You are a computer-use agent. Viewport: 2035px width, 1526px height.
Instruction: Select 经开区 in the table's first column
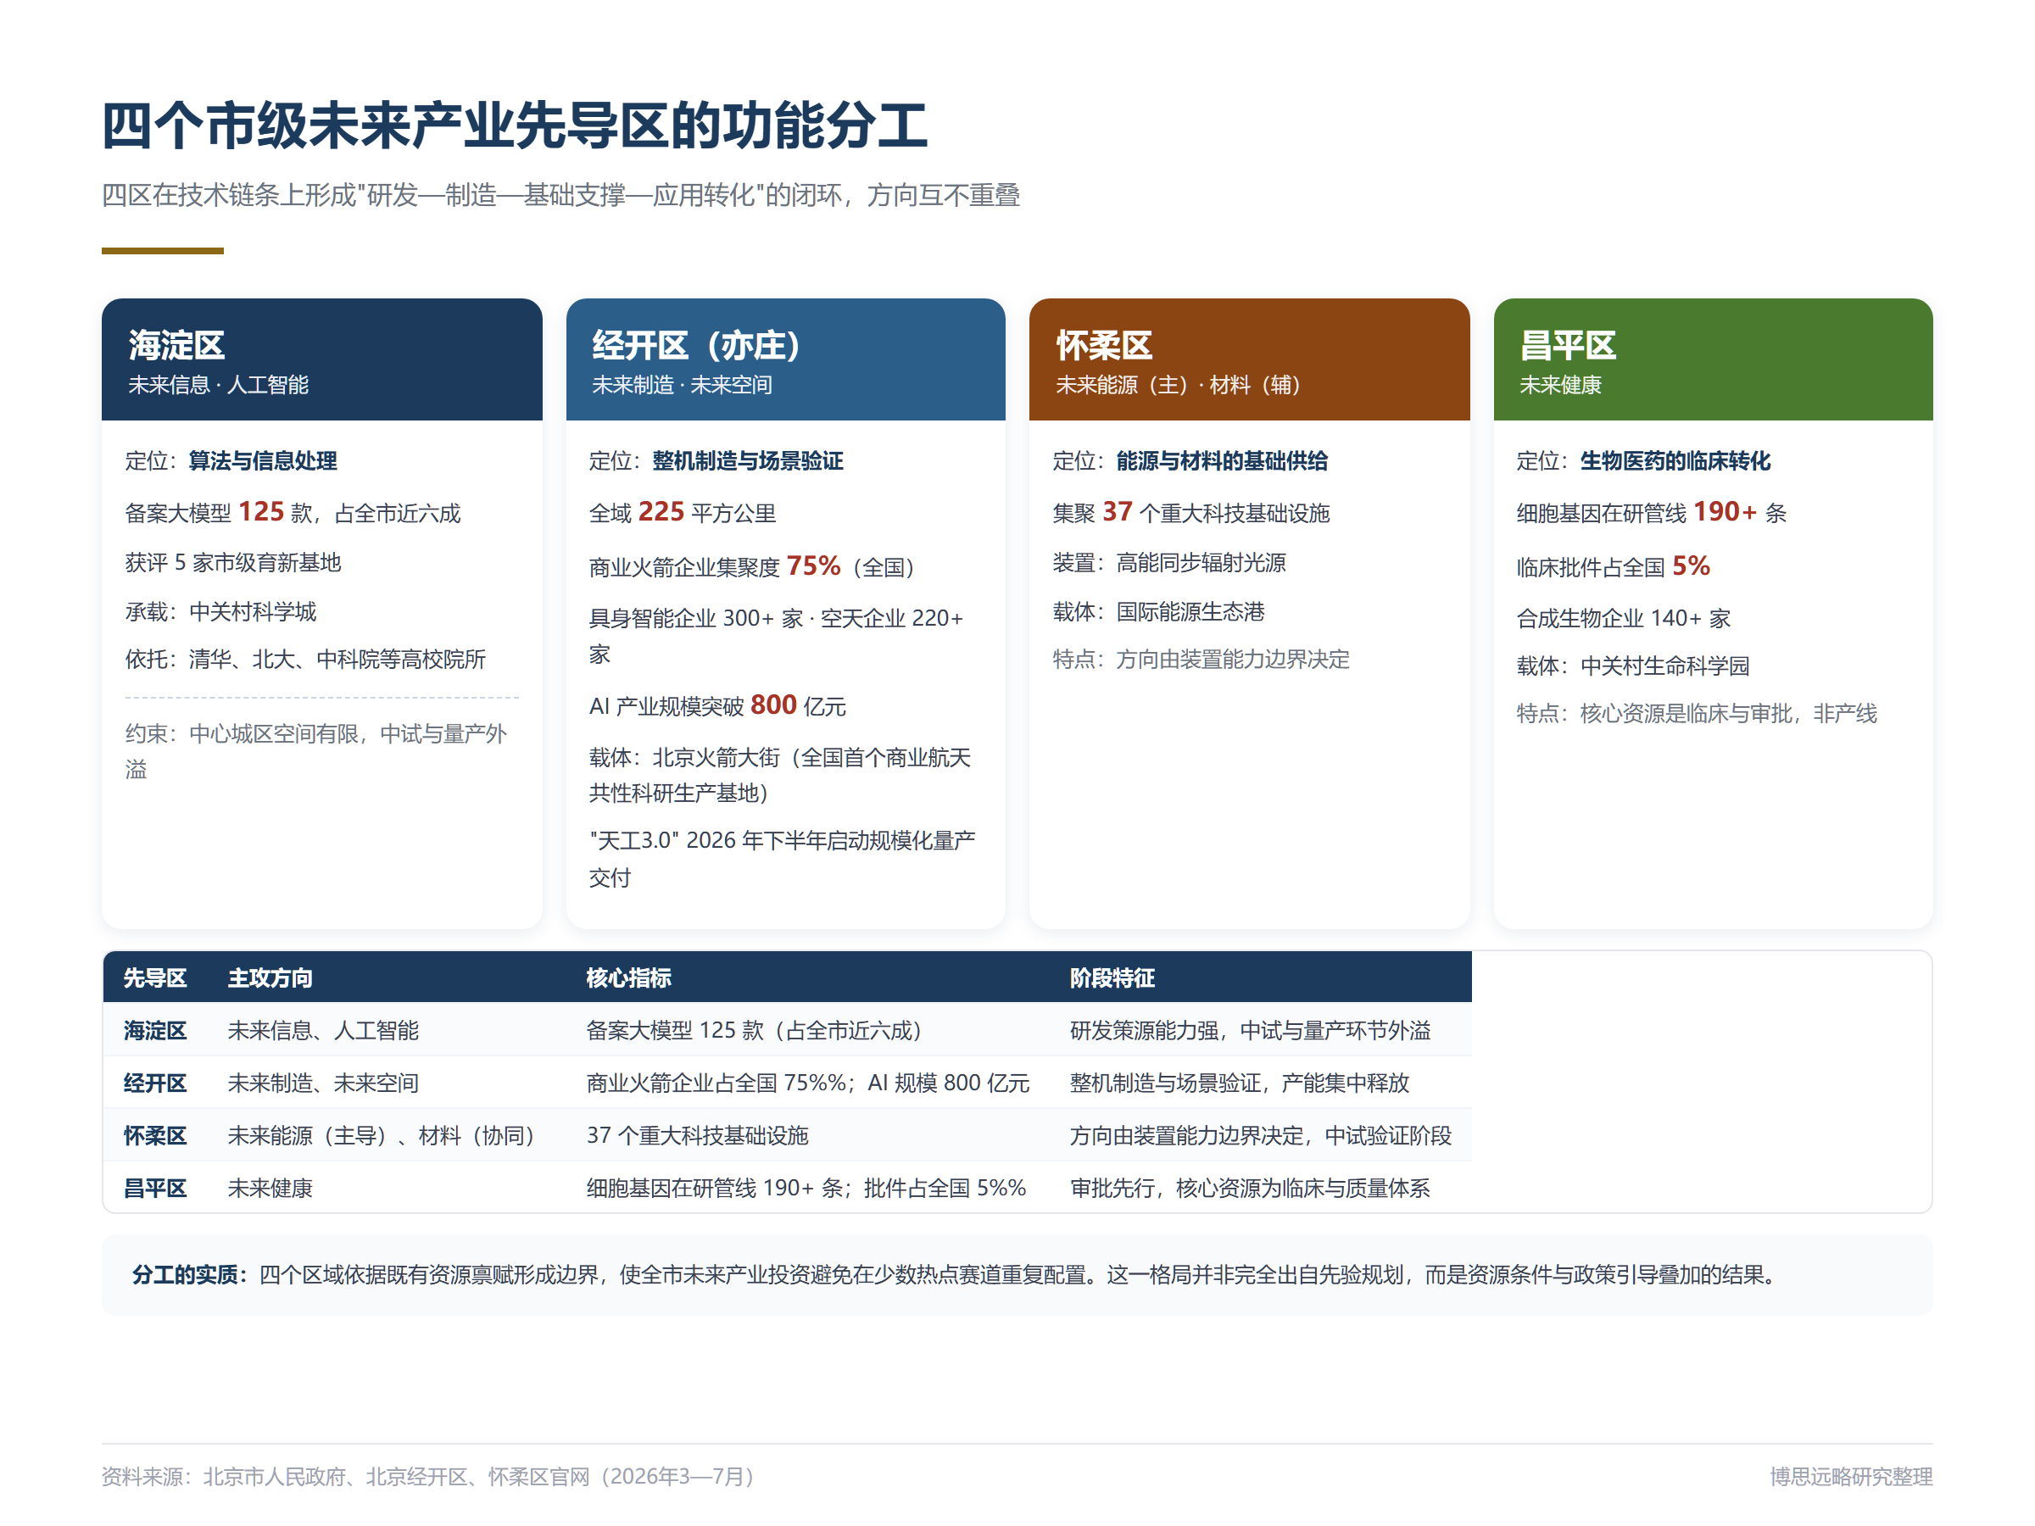pyautogui.click(x=155, y=1083)
